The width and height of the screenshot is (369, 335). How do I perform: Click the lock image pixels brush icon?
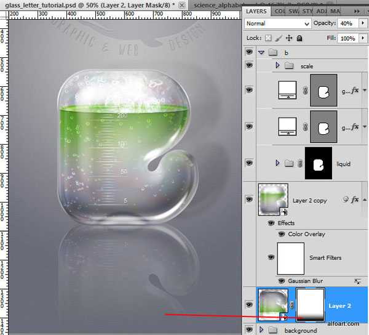point(279,38)
